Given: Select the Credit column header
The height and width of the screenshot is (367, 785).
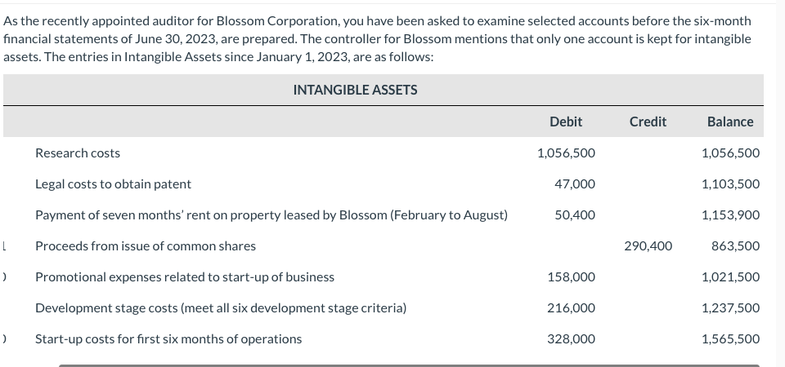Looking at the screenshot, I should coord(648,122).
